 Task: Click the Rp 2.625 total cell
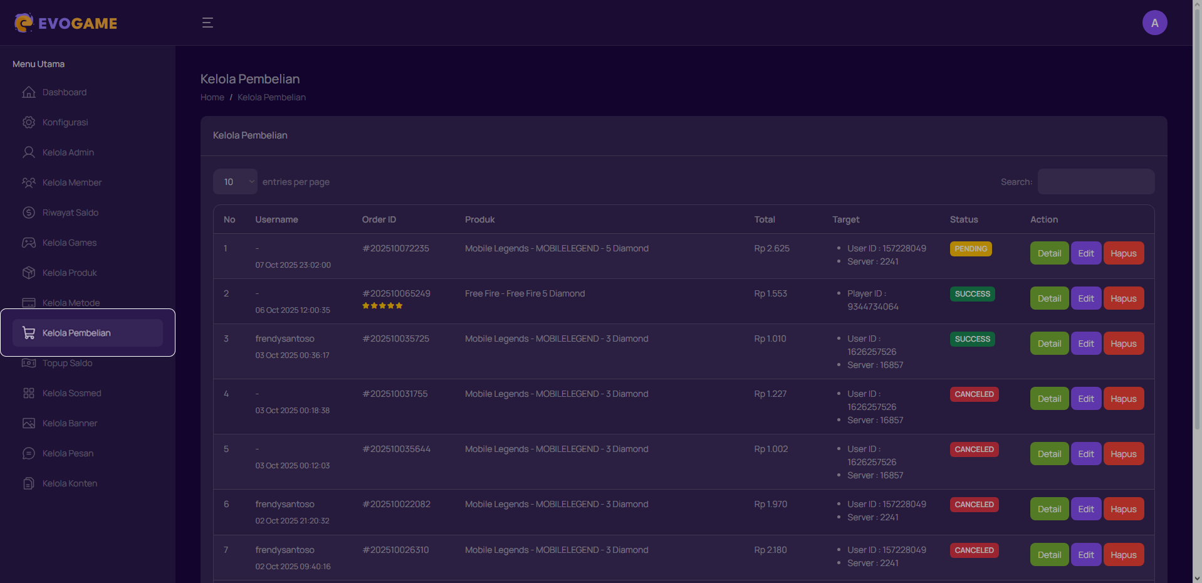tap(771, 248)
